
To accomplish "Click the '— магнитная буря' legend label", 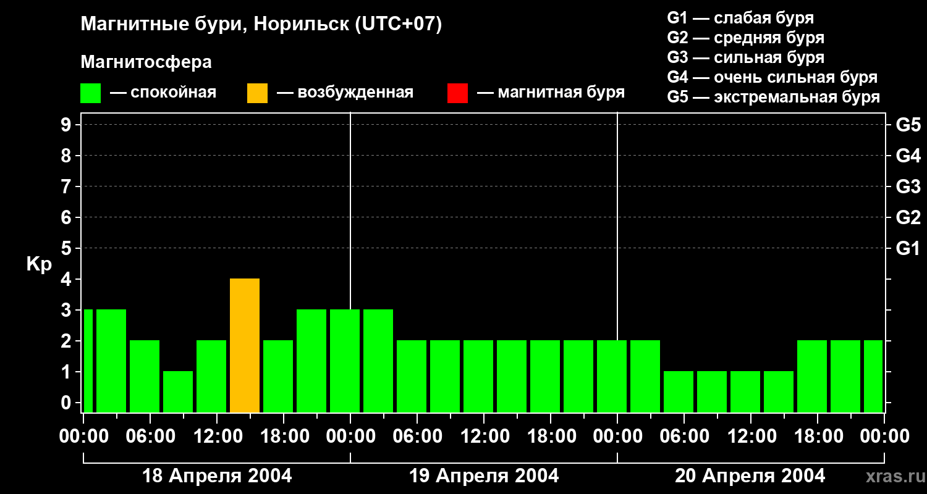I will click(x=551, y=93).
